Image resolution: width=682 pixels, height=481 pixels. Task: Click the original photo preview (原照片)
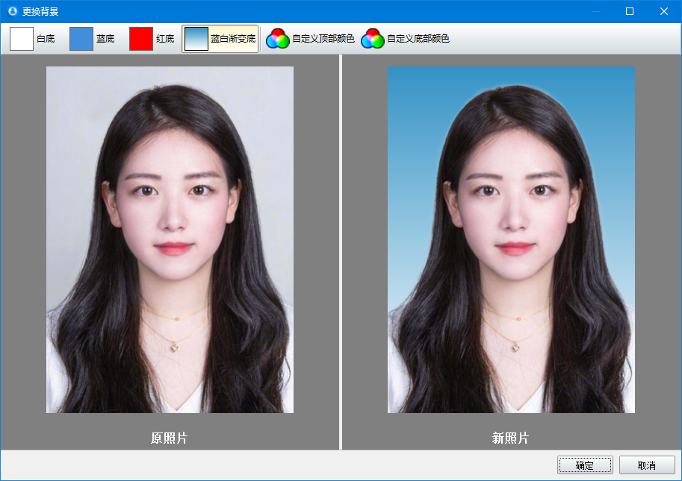click(170, 240)
